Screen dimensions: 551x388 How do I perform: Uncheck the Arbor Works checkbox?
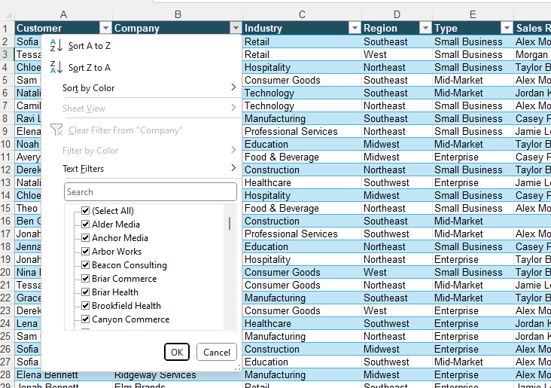click(85, 251)
